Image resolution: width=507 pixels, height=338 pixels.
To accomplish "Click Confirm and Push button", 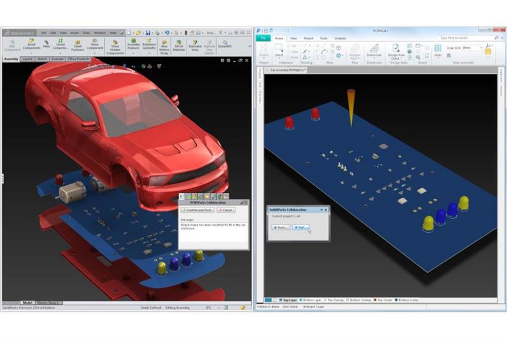I will (x=197, y=210).
